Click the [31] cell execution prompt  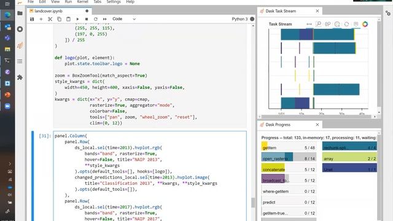45,136
